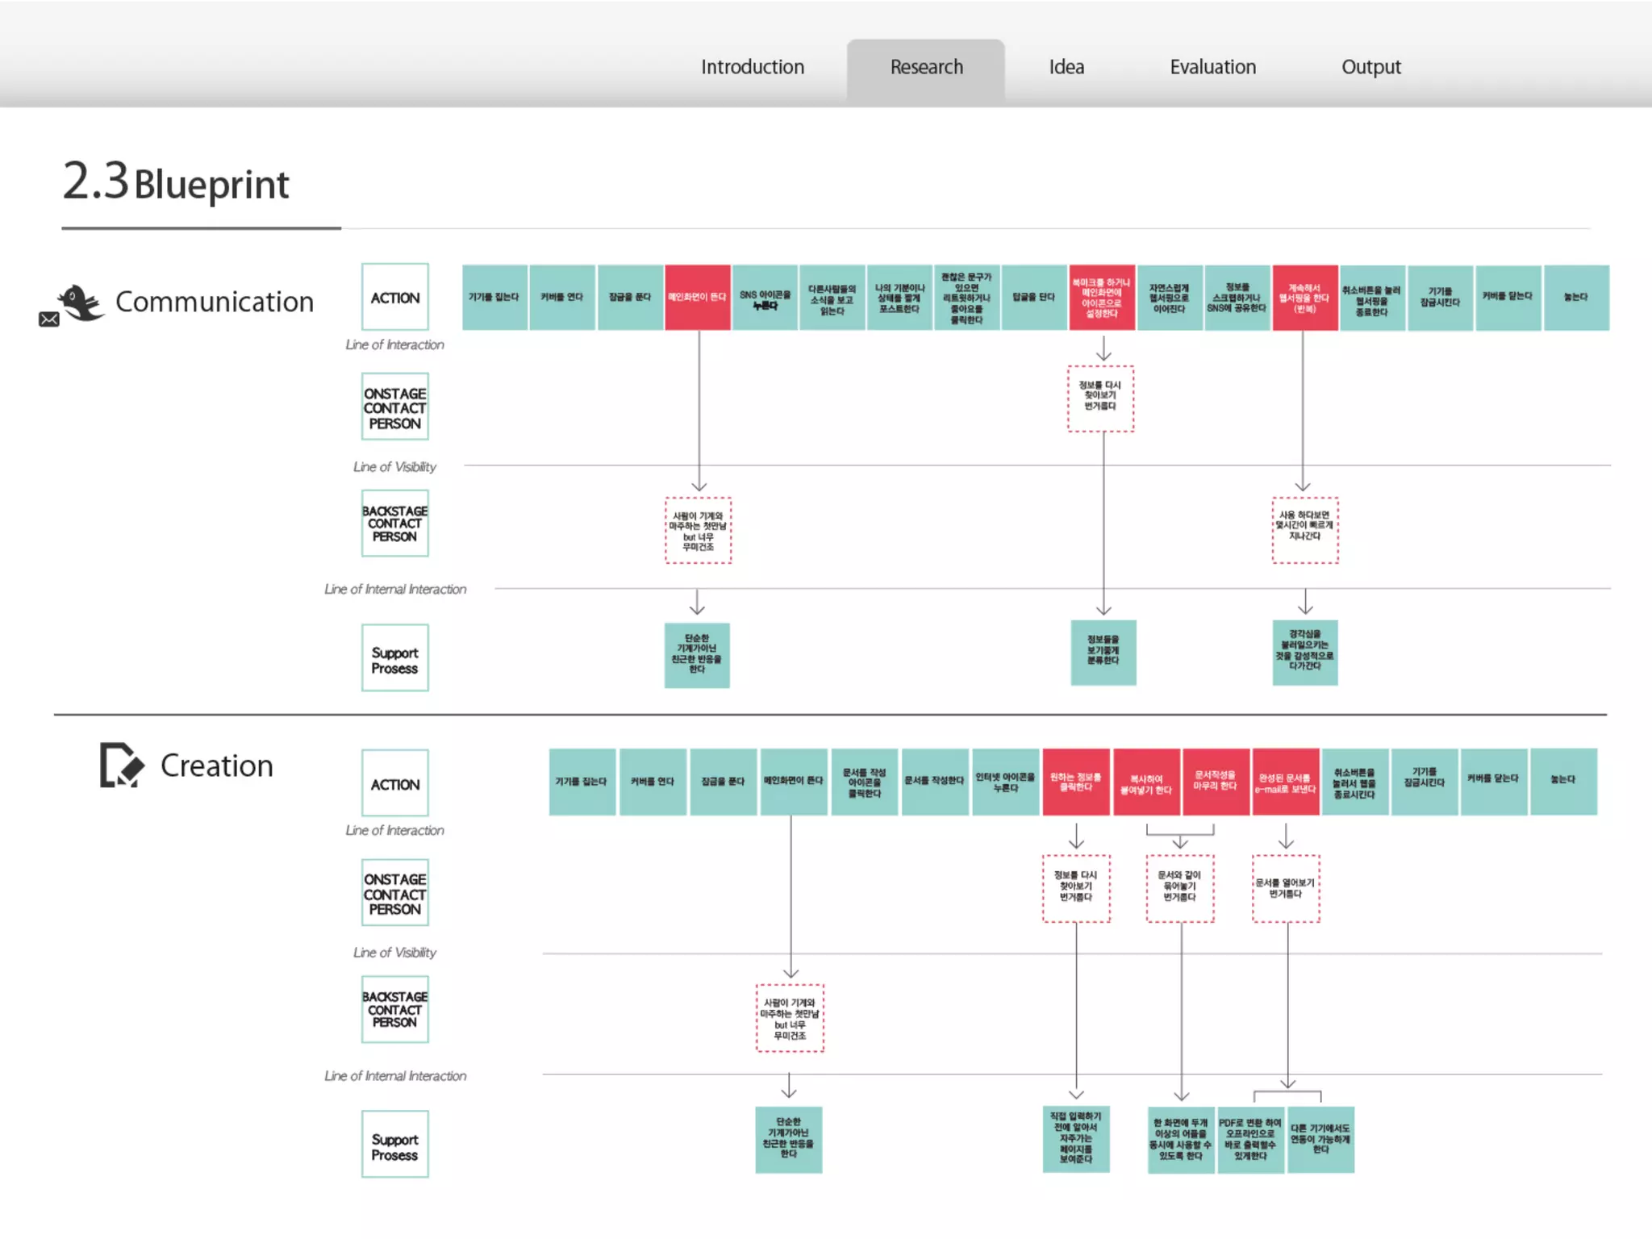This screenshot has height=1239, width=1652.
Task: Click the 2.3 Blueprint heading
Action: pos(177,182)
